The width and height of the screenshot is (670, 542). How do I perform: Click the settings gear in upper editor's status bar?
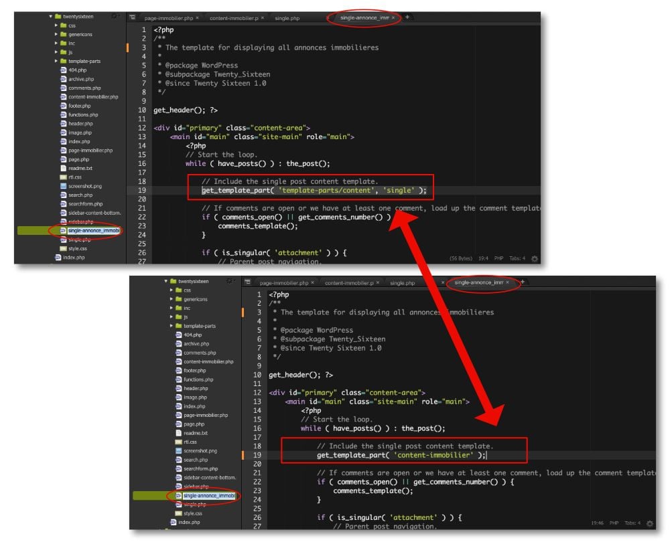pyautogui.click(x=534, y=258)
